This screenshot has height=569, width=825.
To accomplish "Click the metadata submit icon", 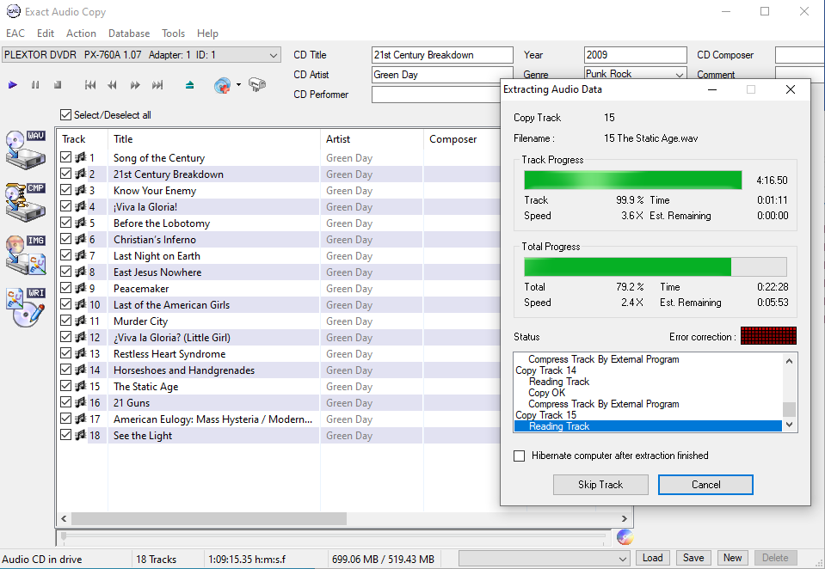I will 257,84.
